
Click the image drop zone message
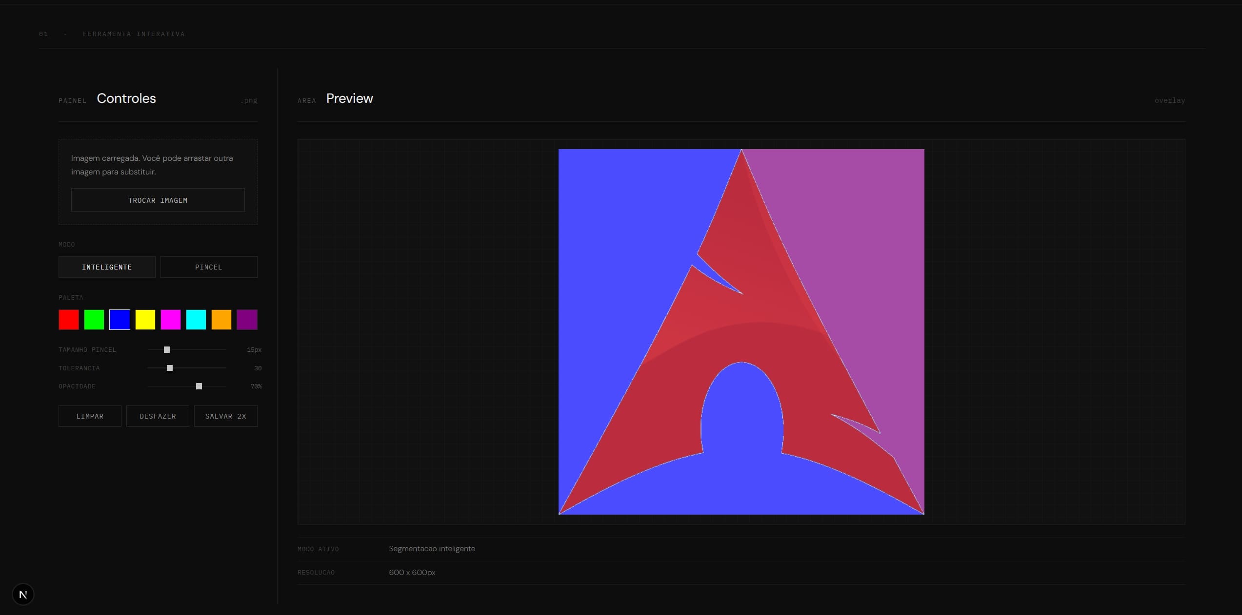click(152, 165)
